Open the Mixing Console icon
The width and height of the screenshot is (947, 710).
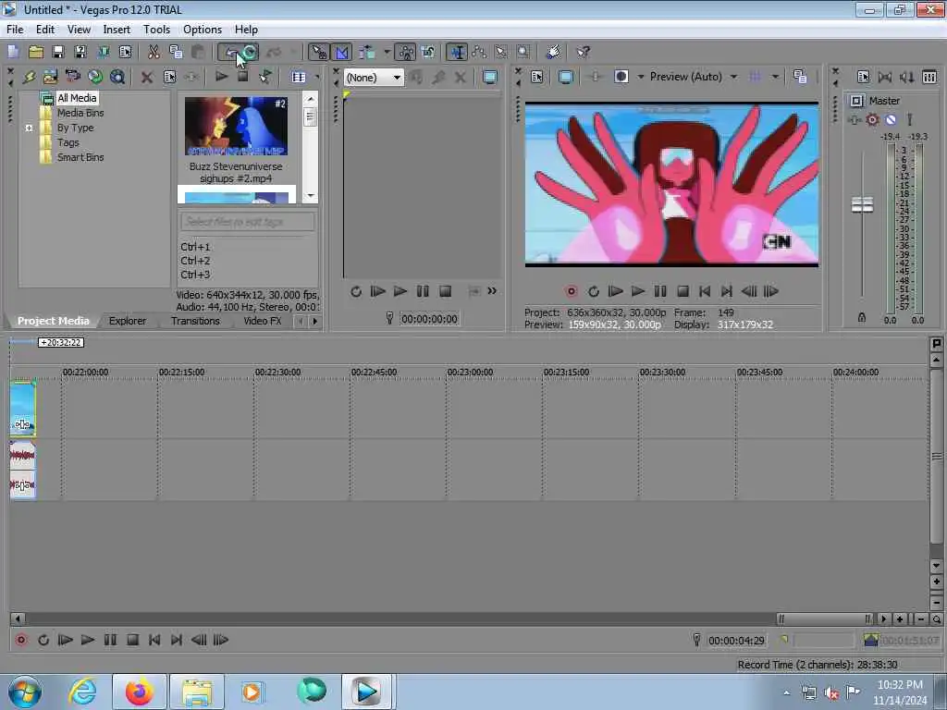(x=929, y=77)
